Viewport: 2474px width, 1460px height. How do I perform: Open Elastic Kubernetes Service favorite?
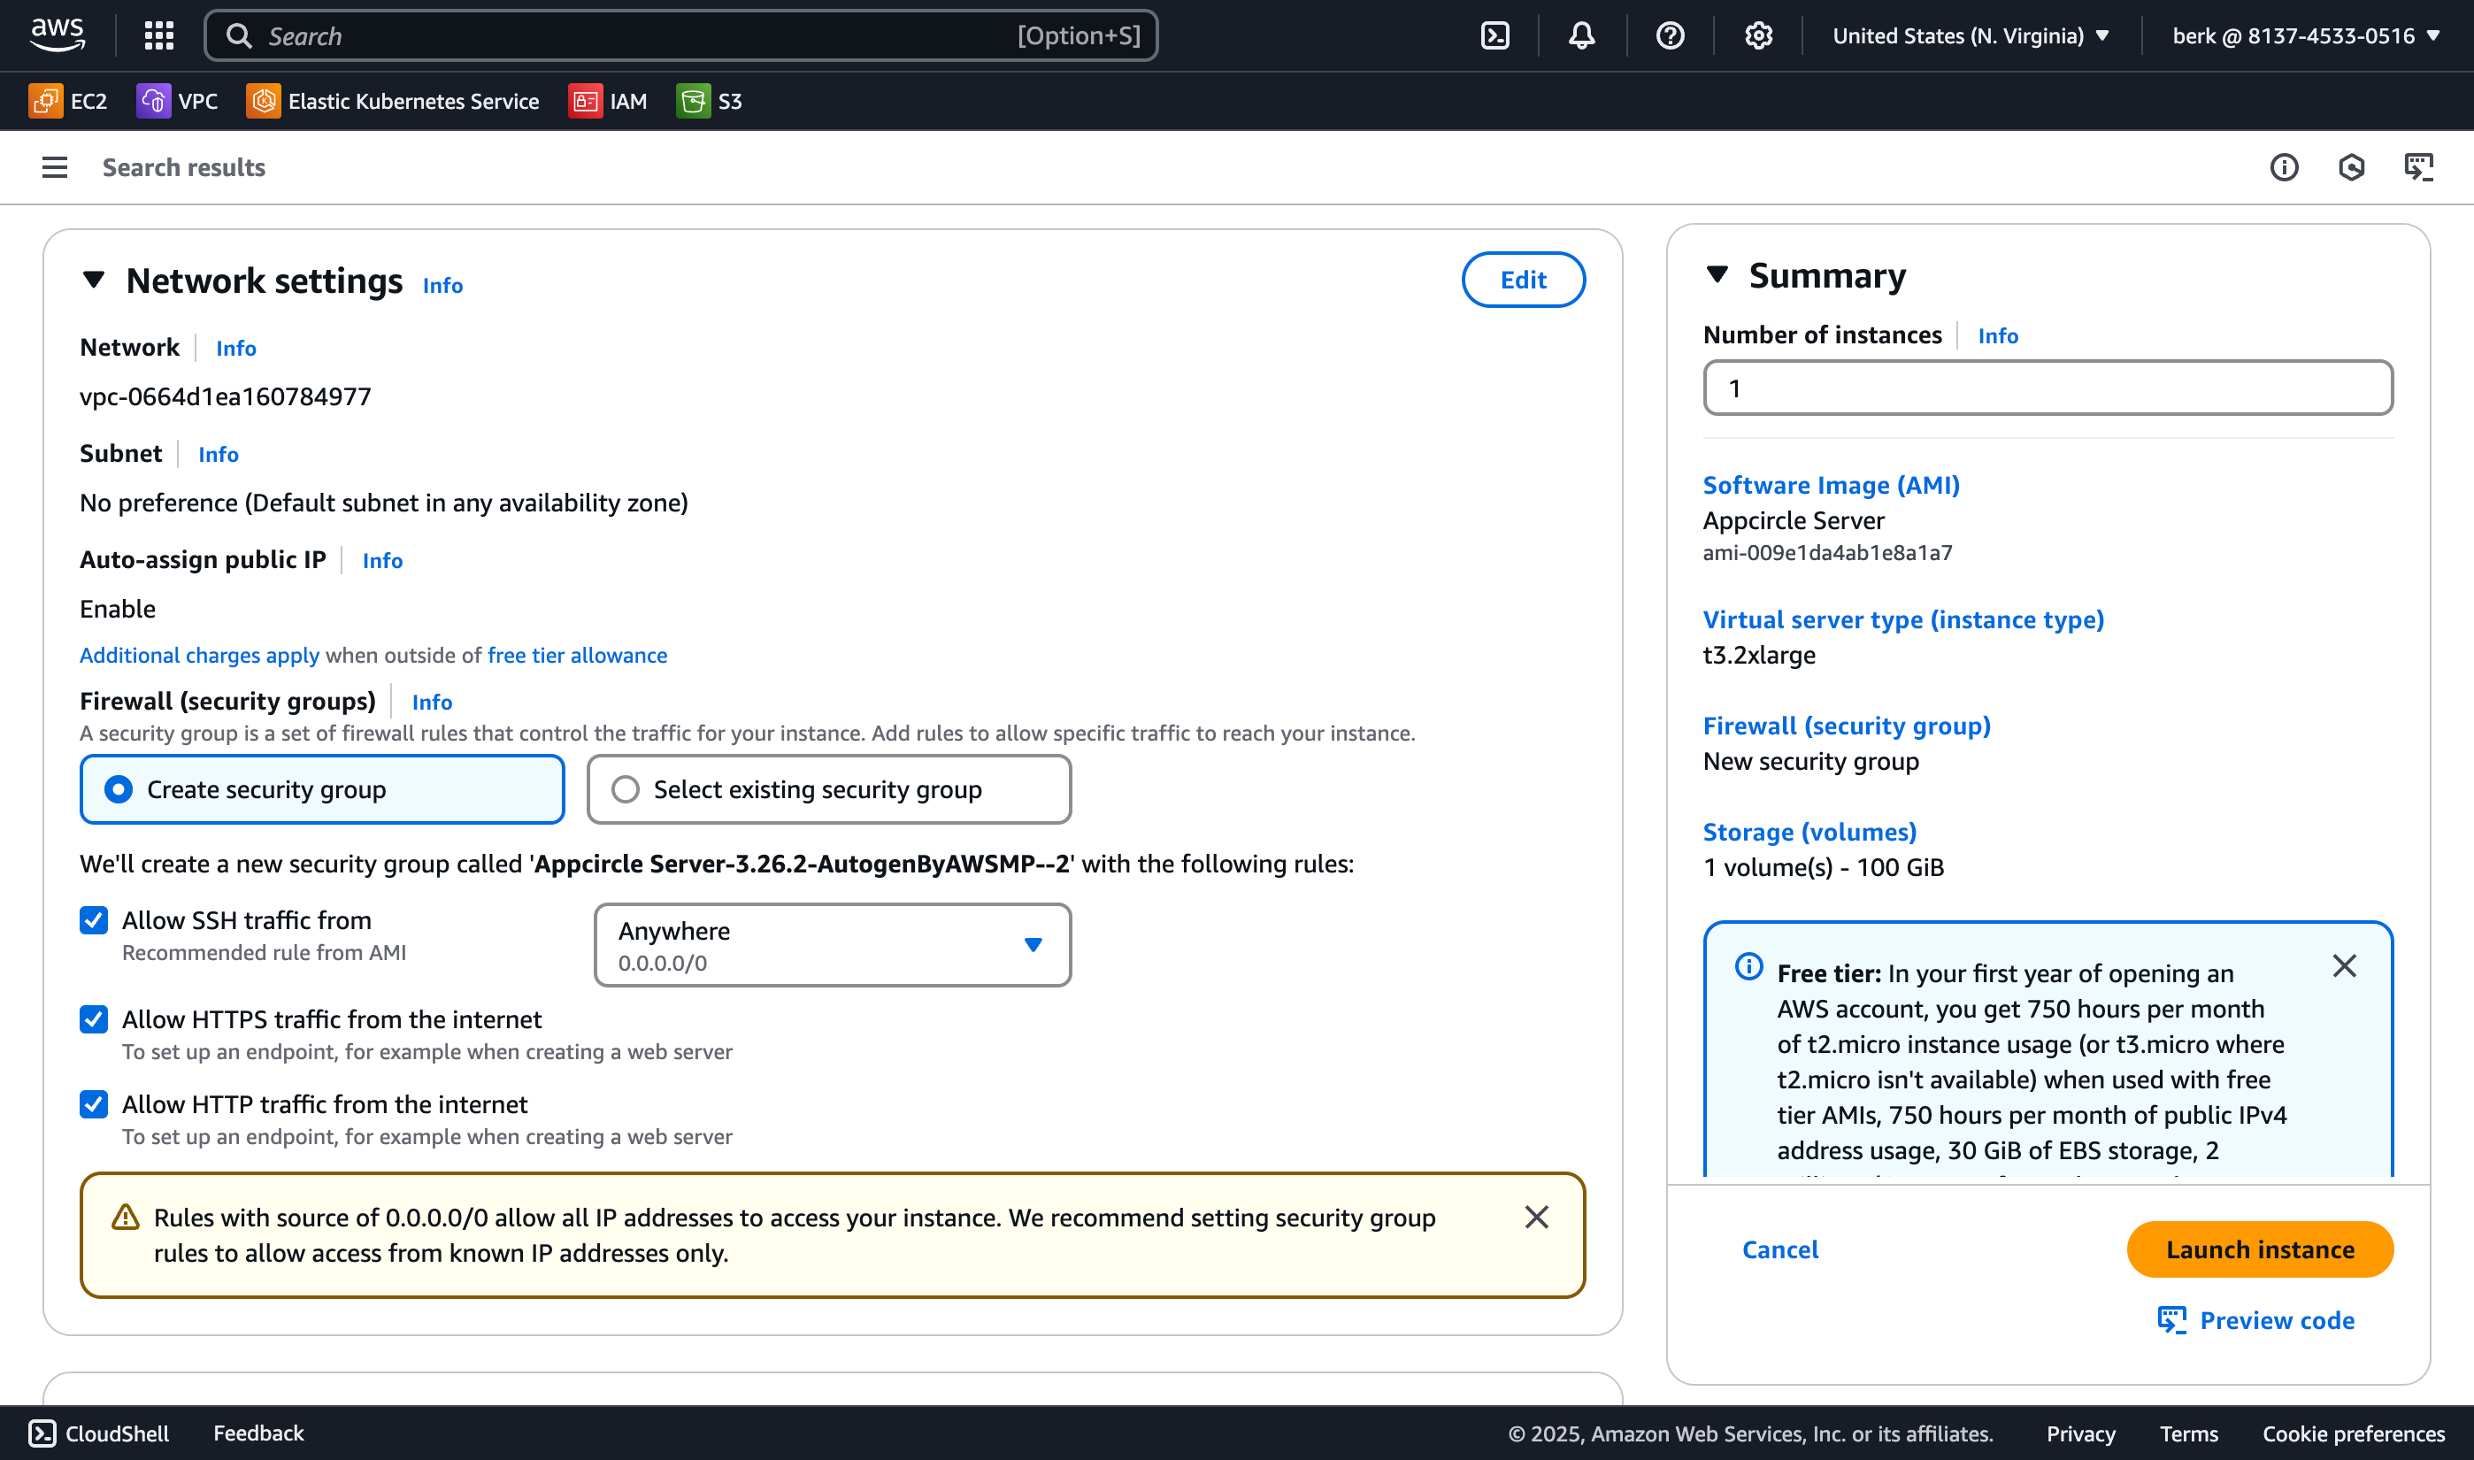click(393, 100)
